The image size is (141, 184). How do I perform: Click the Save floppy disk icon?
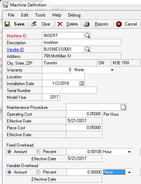coord(7,24)
